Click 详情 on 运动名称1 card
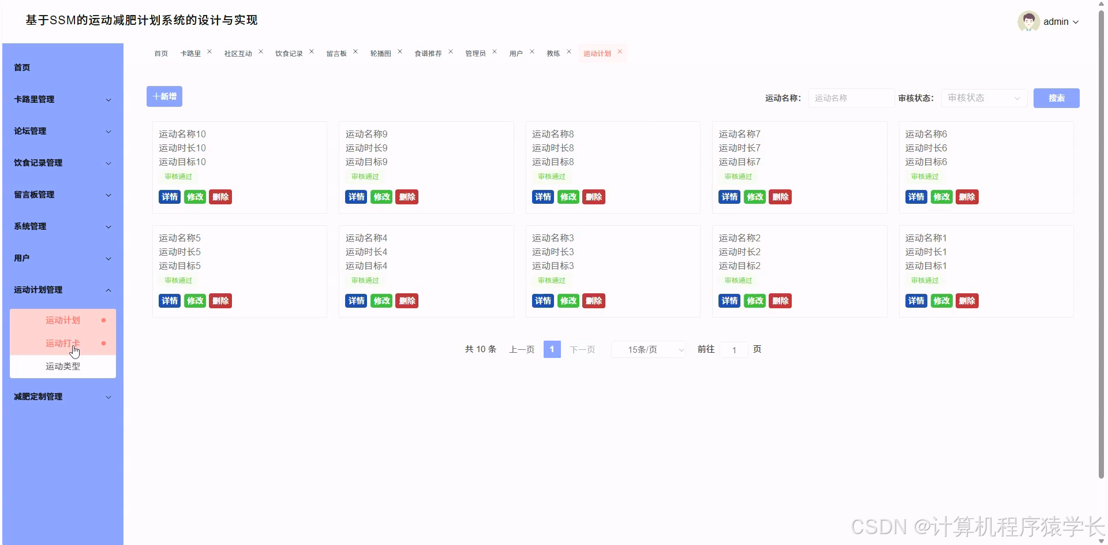Viewport: 1108px width, 545px height. [916, 301]
